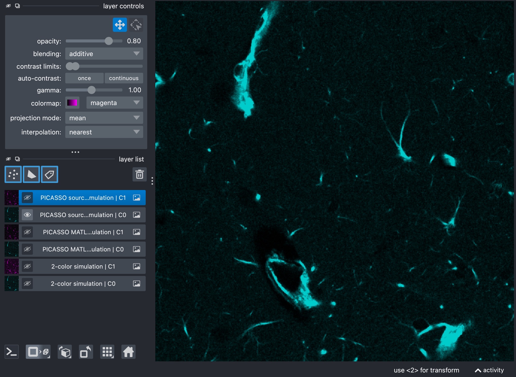This screenshot has height=377, width=516.
Task: Reset view with the home button
Action: 128,352
